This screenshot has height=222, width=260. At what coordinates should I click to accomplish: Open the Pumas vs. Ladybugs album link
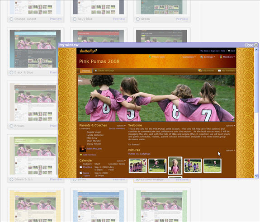pyautogui.click(x=139, y=154)
